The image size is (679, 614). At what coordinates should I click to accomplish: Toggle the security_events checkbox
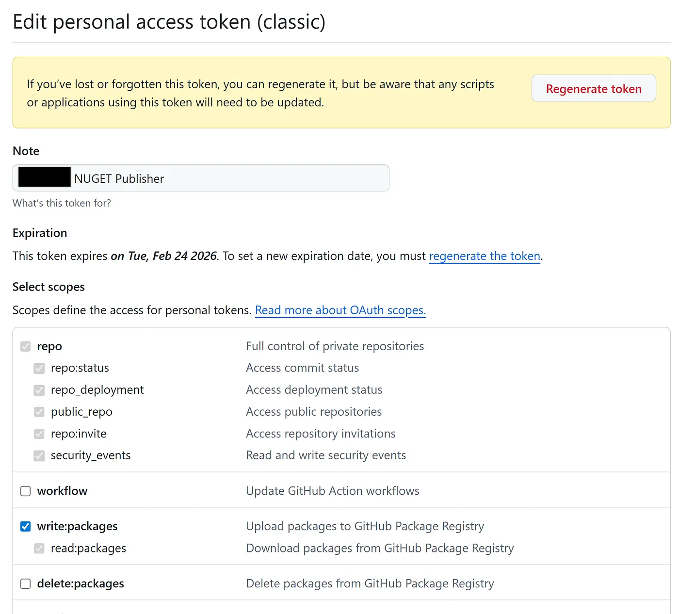pos(39,455)
